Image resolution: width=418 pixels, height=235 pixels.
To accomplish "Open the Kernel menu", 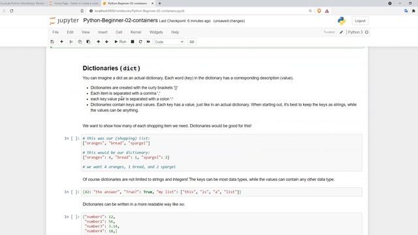I will 136,32.
